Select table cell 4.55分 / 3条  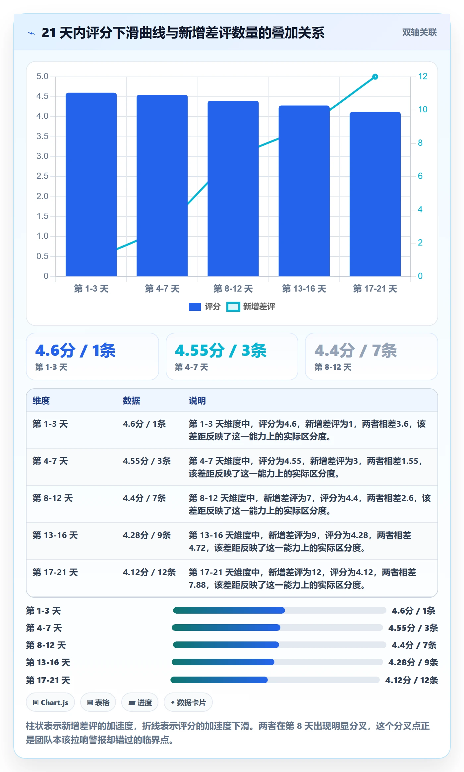(x=147, y=461)
